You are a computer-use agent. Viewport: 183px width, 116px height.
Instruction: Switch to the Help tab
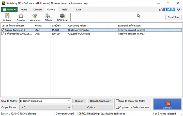[x=64, y=10]
